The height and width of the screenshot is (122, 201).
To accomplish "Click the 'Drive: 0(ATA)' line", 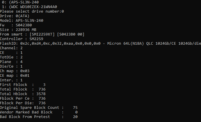I will [15, 16].
